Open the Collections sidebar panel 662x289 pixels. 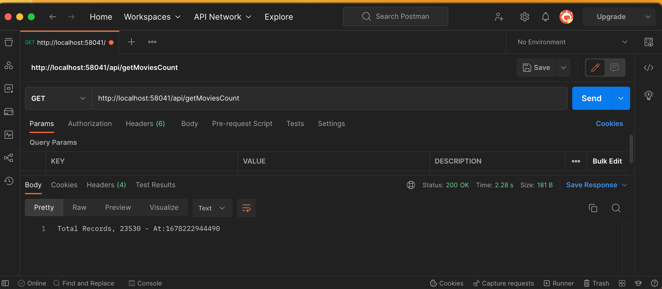click(x=8, y=42)
